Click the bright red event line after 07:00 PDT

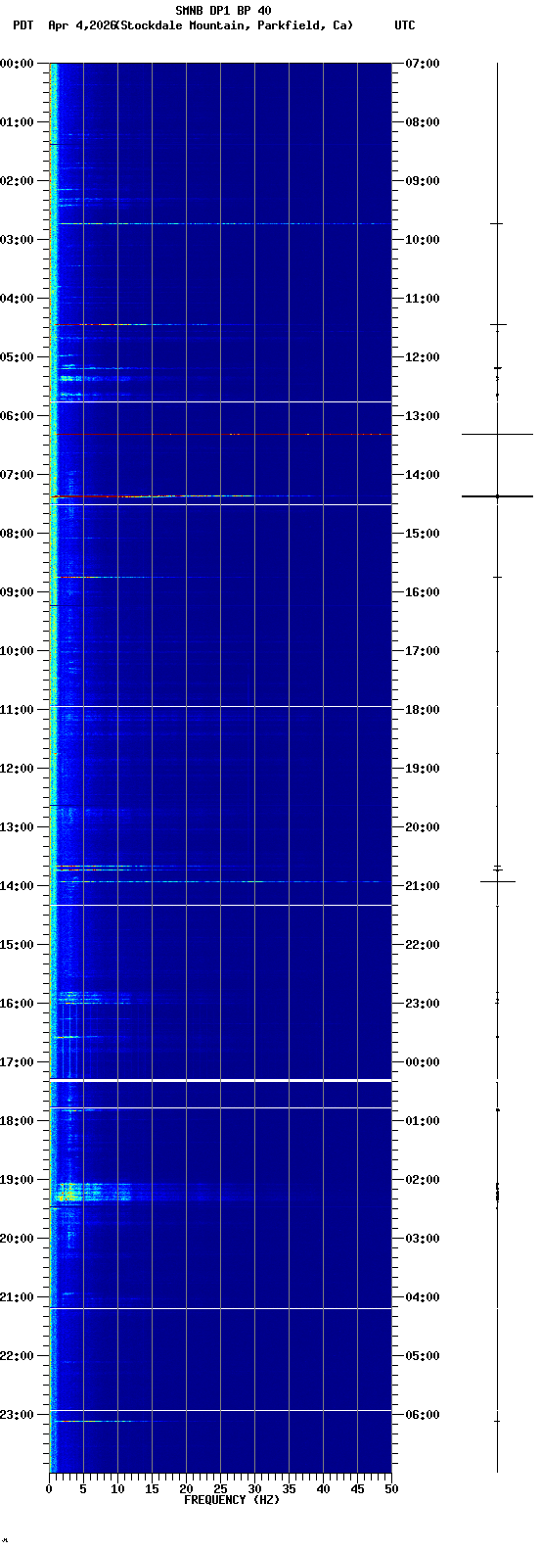pyautogui.click(x=152, y=496)
